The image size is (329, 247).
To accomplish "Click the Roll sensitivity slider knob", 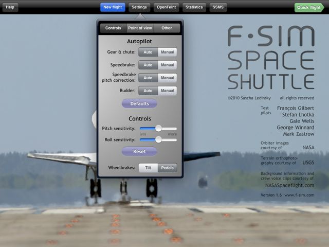I will (158, 139).
